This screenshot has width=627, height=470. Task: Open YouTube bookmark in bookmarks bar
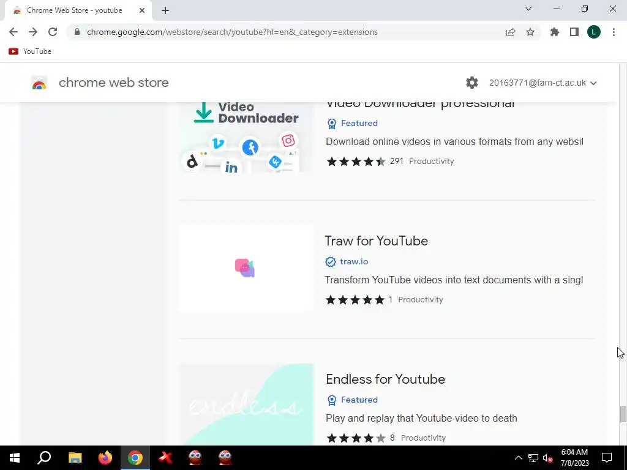[30, 51]
